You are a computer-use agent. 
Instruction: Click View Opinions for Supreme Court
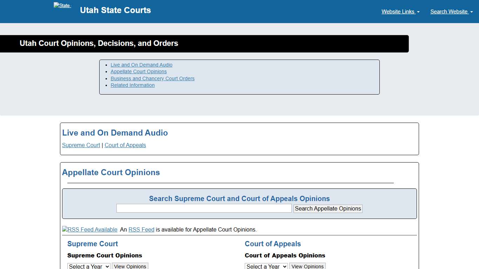[130, 266]
